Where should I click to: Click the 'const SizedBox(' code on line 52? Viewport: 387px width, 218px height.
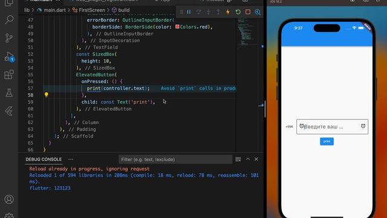point(97,54)
